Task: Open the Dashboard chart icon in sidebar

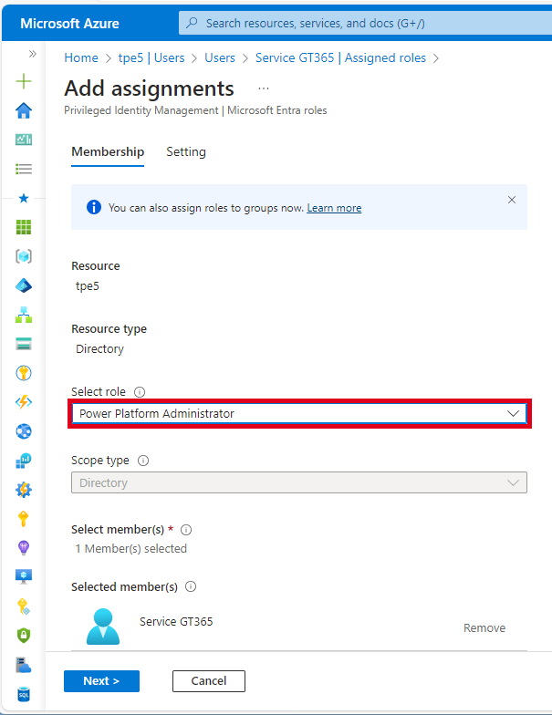Action: click(24, 140)
